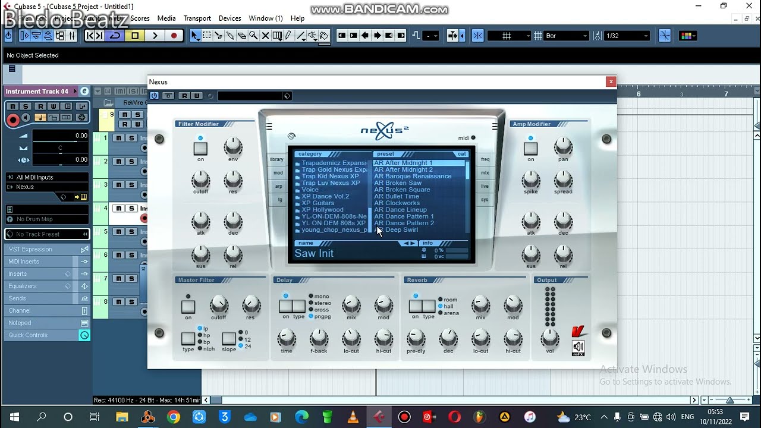This screenshot has width=761, height=428.
Task: Select the 12 filter slope option
Action: [x=244, y=339]
